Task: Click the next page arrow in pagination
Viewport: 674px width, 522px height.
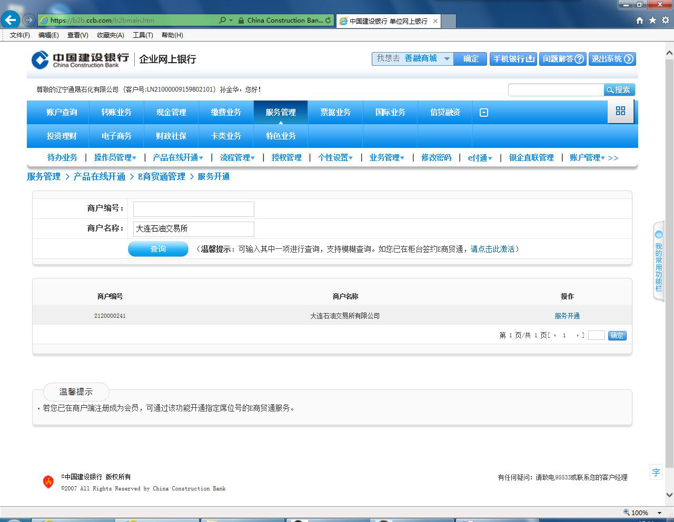Action: (x=578, y=335)
